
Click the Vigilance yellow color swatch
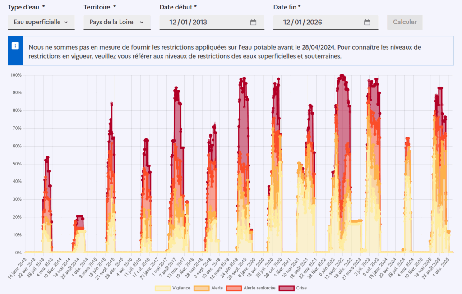point(162,288)
